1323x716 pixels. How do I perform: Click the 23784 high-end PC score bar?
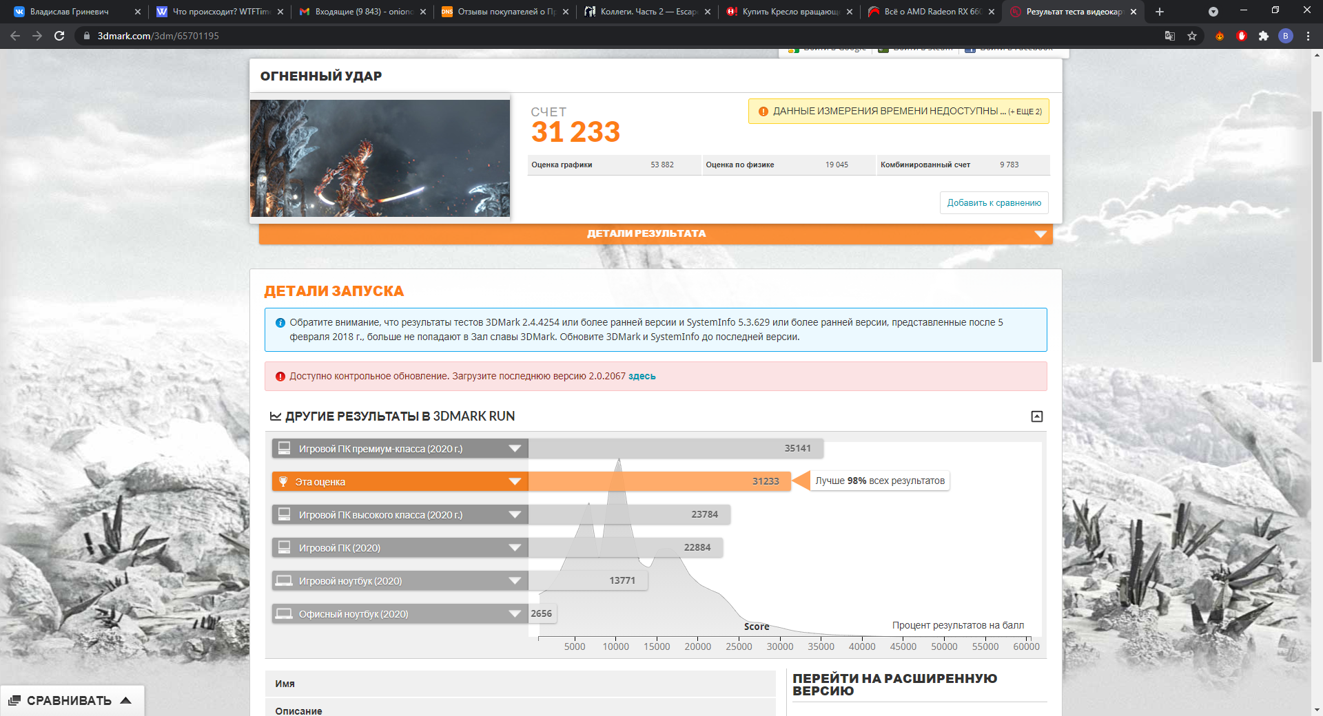point(629,515)
